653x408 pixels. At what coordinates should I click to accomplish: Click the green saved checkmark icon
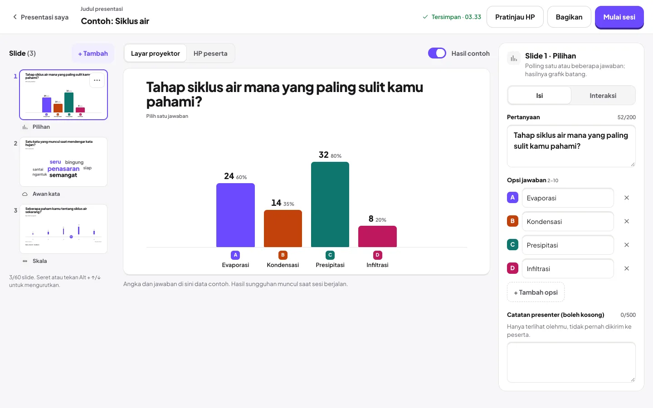coord(425,17)
